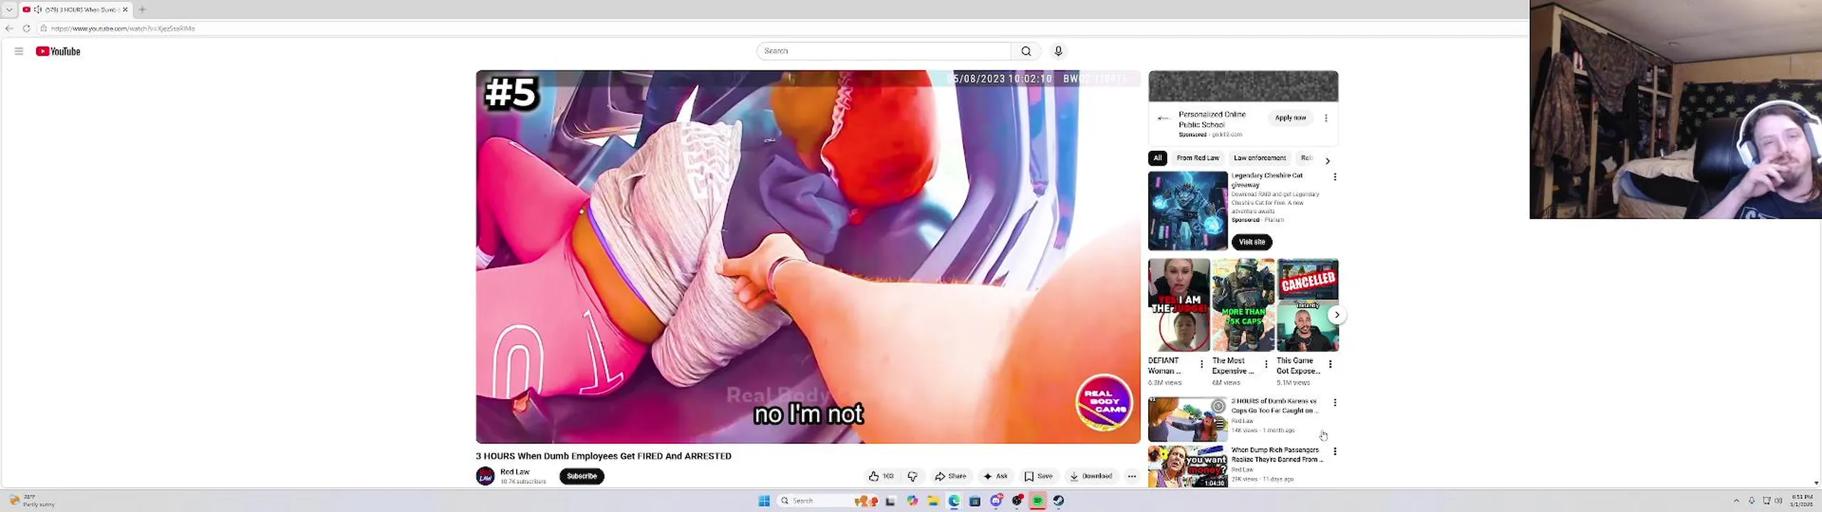Open Spotify from the taskbar
This screenshot has width=1822, height=512.
pos(1038,501)
